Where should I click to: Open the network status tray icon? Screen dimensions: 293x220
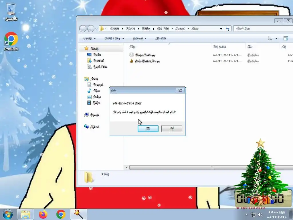tap(254, 215)
